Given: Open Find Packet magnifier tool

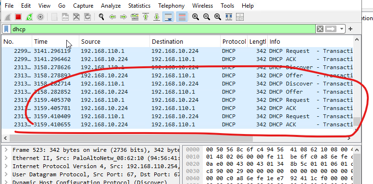Looking at the screenshot, I should pos(101,17).
